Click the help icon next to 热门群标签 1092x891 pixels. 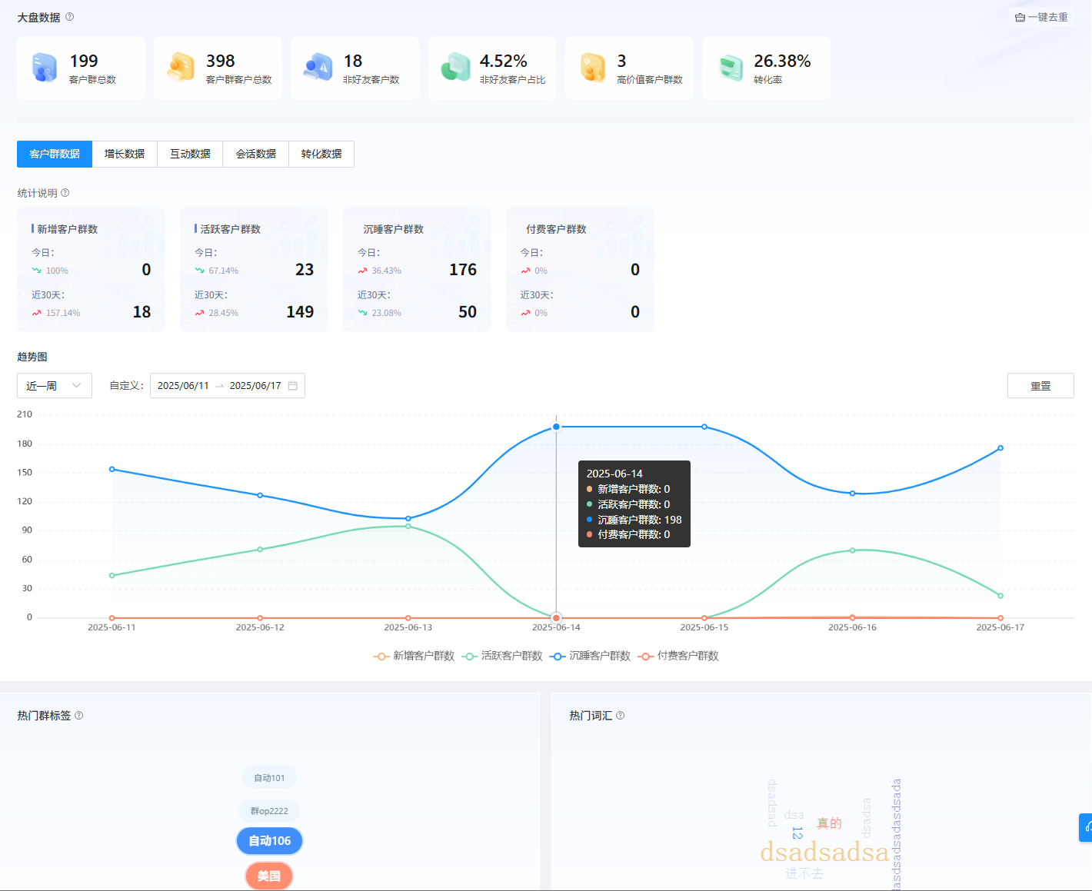click(78, 716)
